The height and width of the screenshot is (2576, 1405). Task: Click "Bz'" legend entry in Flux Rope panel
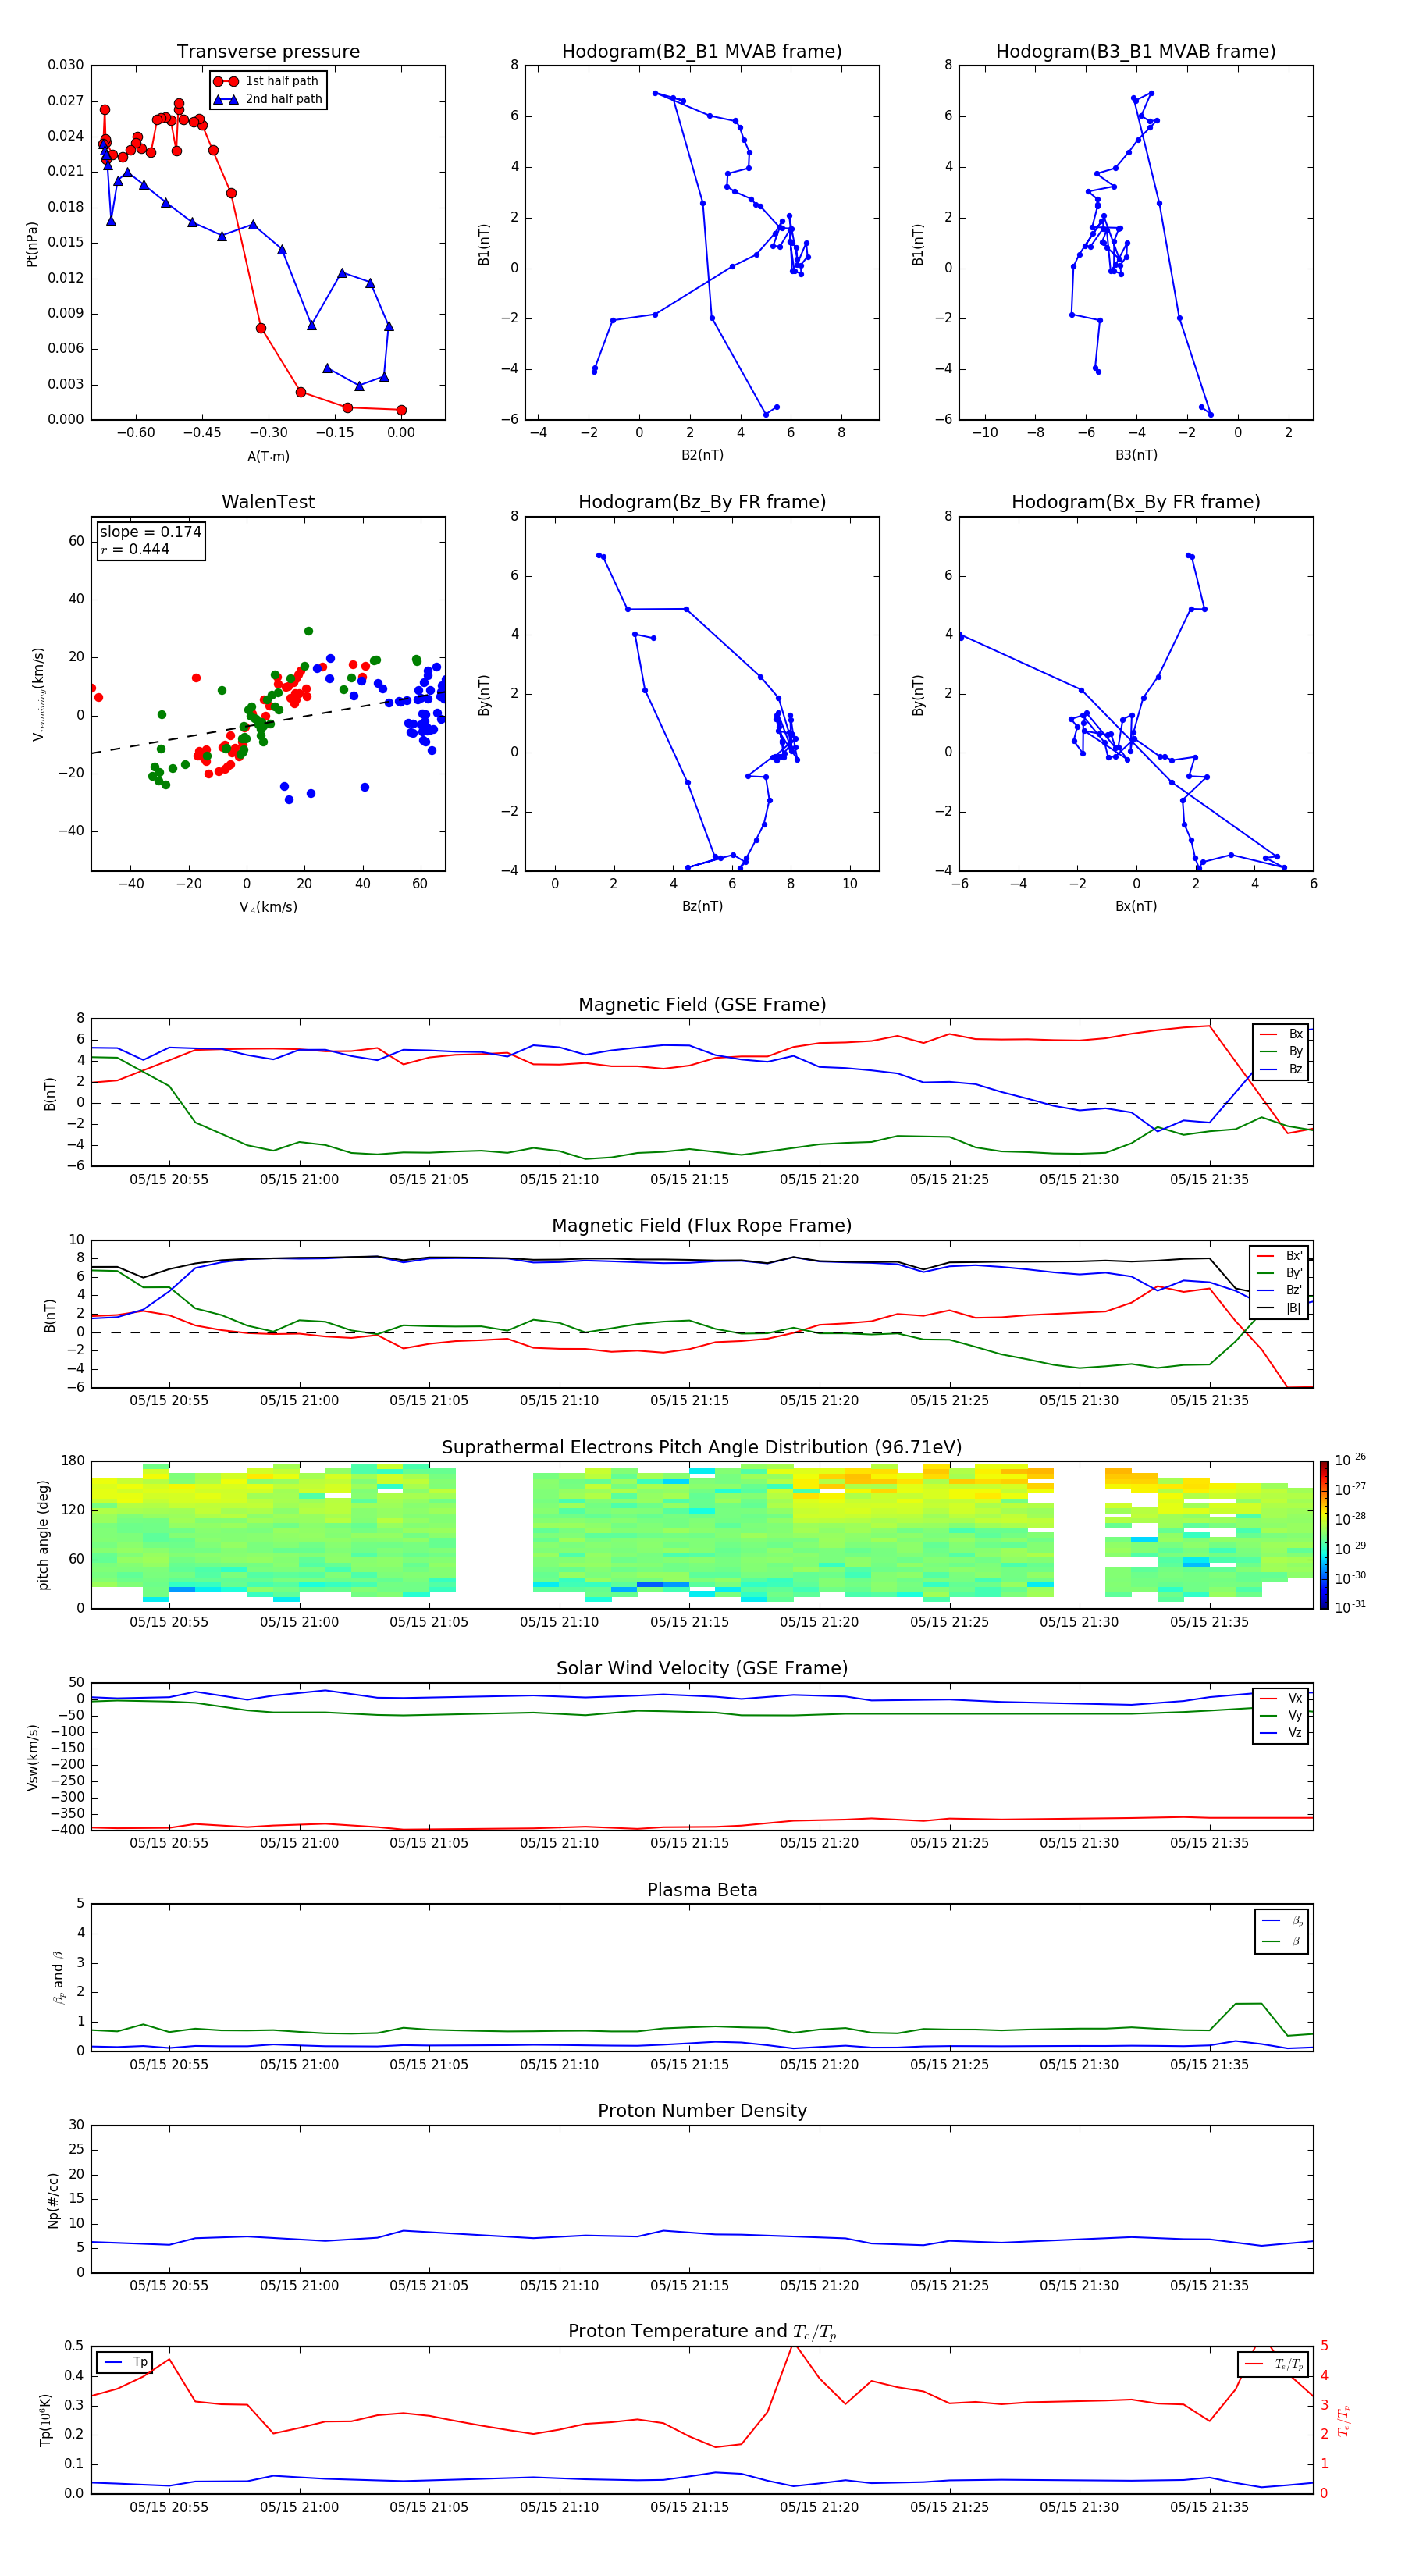1279,1290
